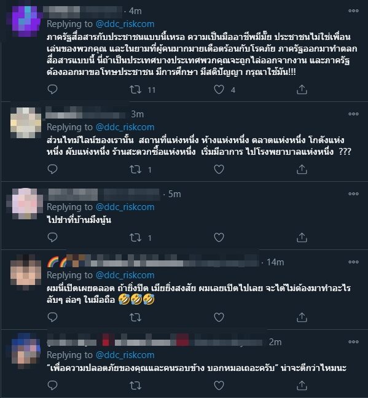Image resolution: width=368 pixels, height=398 pixels.
Task: Open the purple avatar of the first tweet
Action: [25, 21]
